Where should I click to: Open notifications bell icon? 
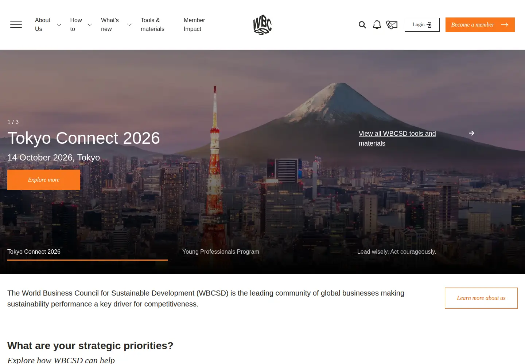377,25
